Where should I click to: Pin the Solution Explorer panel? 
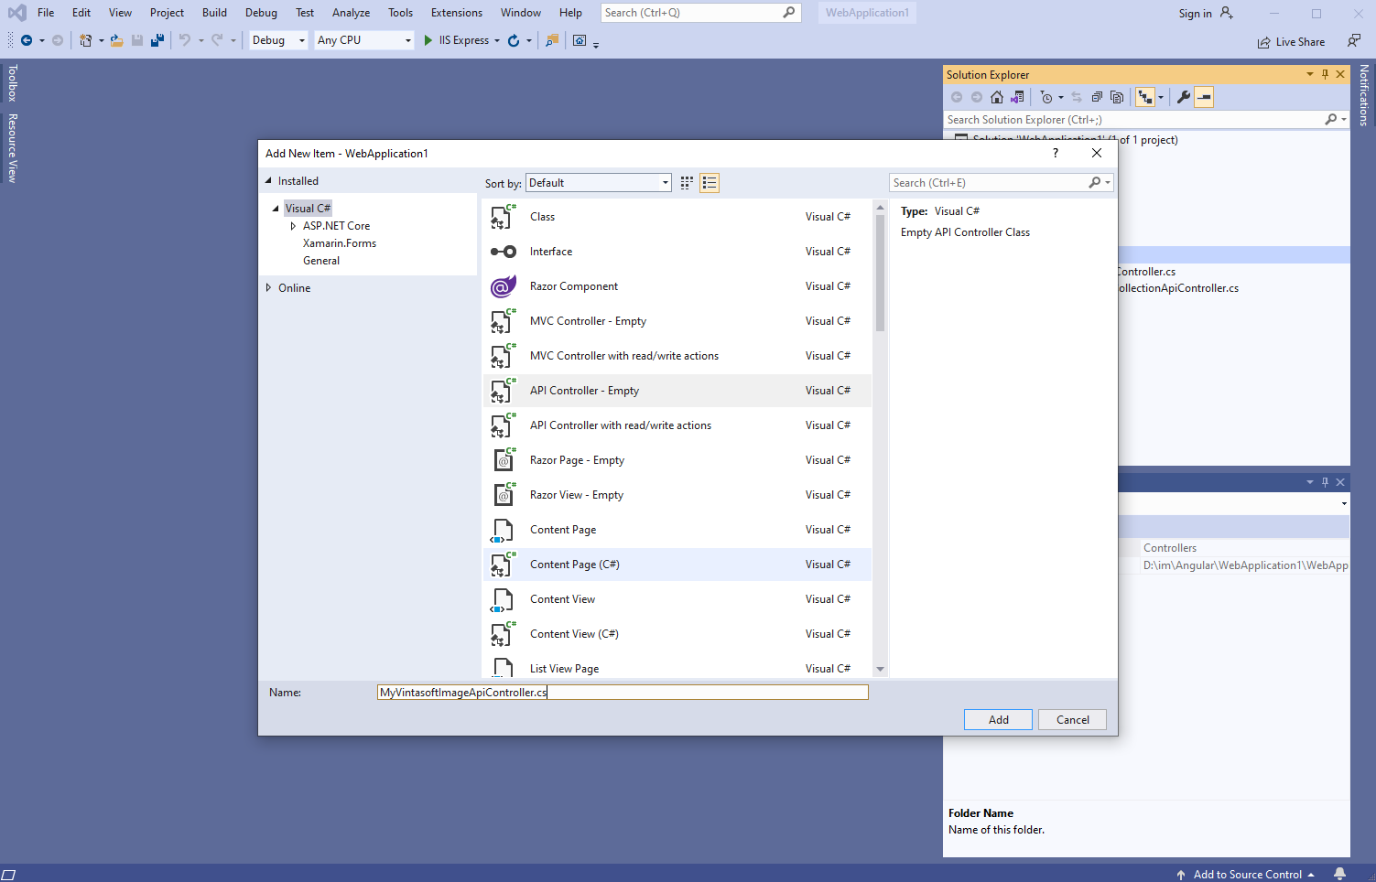pyautogui.click(x=1325, y=74)
